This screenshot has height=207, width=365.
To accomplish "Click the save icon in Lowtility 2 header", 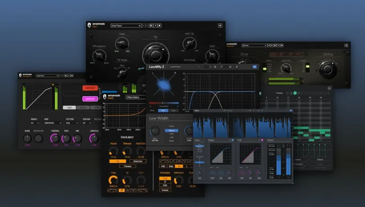I will (215, 67).
